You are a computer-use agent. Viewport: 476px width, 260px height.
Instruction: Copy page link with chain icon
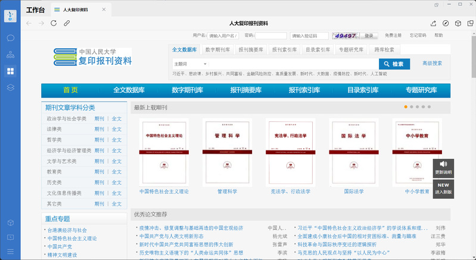pyautogui.click(x=67, y=23)
